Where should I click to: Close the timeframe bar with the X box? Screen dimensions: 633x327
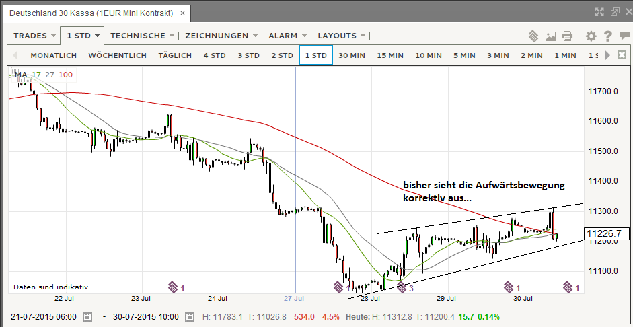point(622,55)
